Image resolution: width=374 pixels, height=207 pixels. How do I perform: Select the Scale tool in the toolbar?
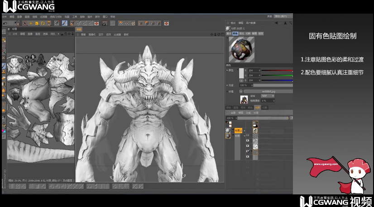(x=37, y=23)
